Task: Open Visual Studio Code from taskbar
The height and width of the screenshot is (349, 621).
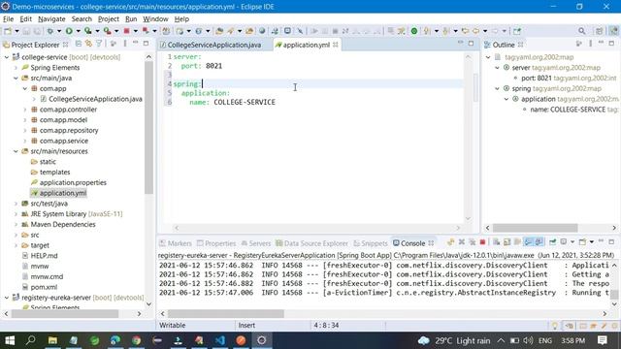Action: pos(220,340)
